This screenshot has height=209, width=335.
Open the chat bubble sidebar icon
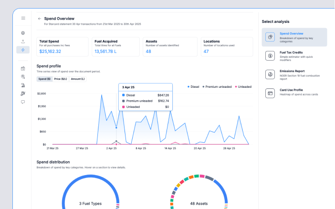pyautogui.click(x=23, y=102)
